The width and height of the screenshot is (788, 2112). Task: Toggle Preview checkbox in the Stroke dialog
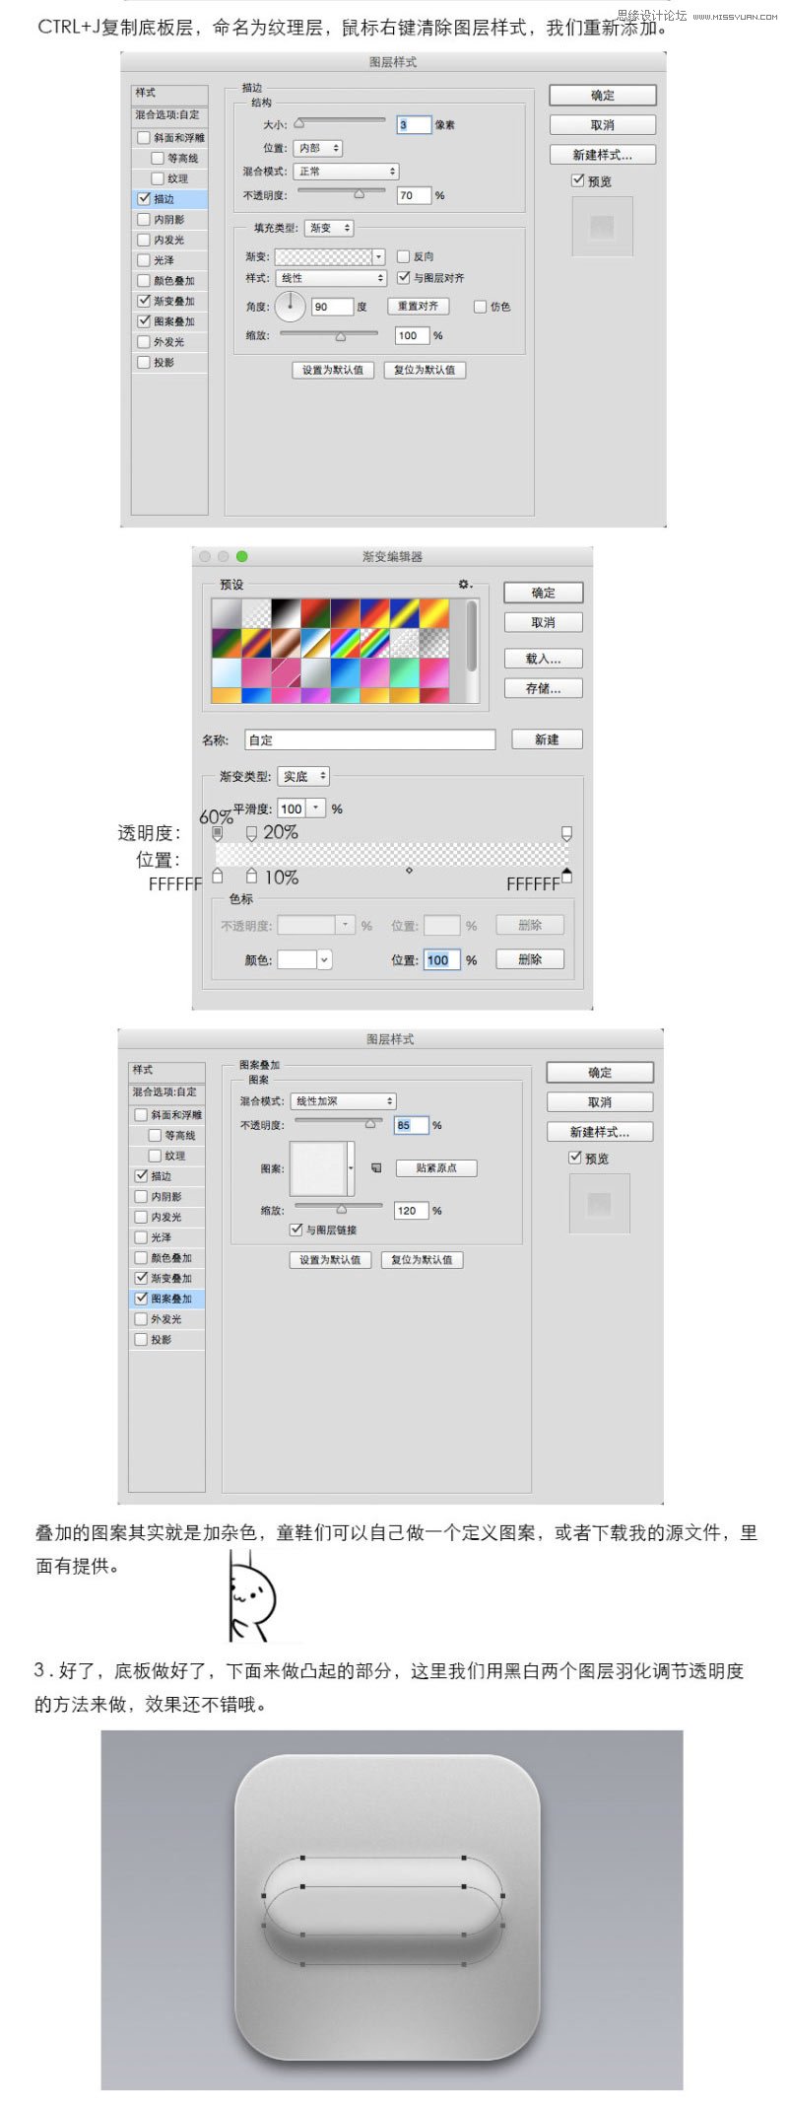tap(578, 180)
